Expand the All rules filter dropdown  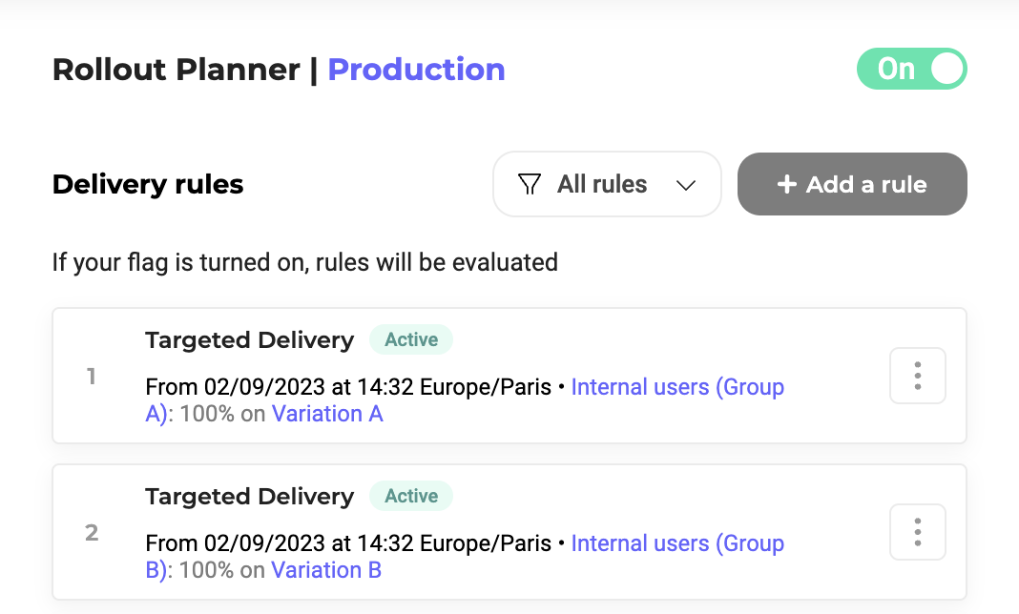click(606, 184)
